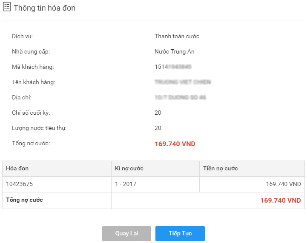Click the Tiền nợ cước column header
307x243 pixels.
(x=221, y=168)
